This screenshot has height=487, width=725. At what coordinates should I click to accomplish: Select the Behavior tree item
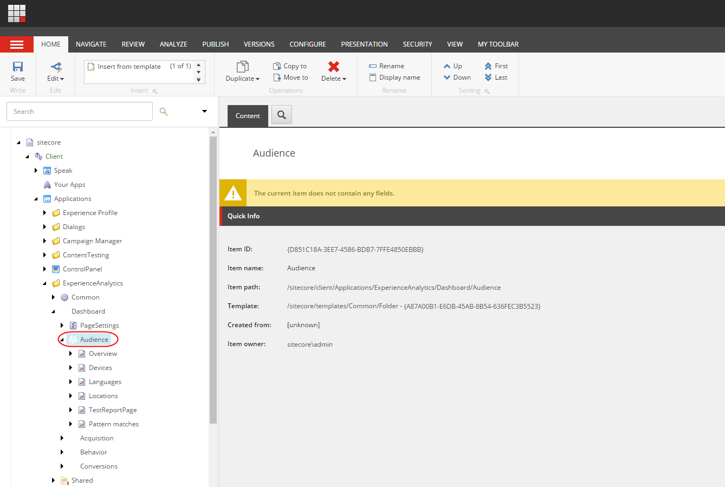pyautogui.click(x=94, y=452)
